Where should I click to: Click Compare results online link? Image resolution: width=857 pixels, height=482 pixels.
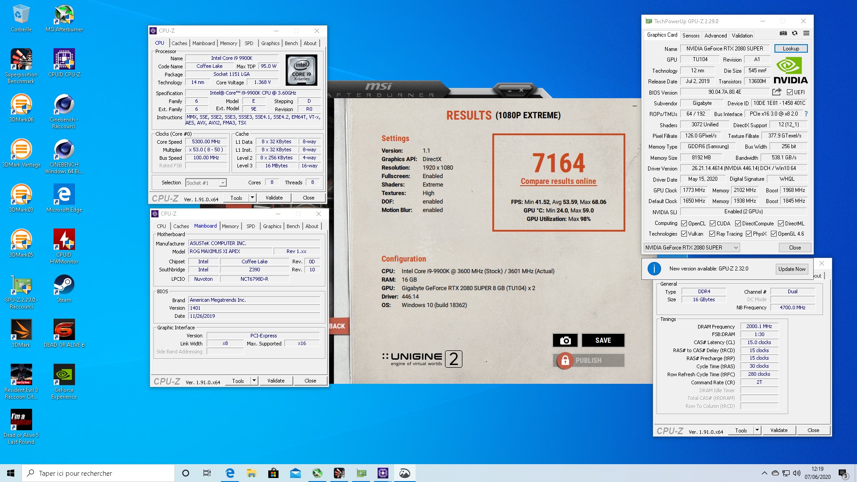[558, 181]
